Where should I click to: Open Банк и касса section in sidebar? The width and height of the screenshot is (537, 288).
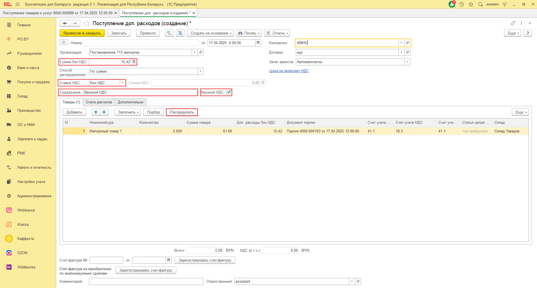click(28, 68)
